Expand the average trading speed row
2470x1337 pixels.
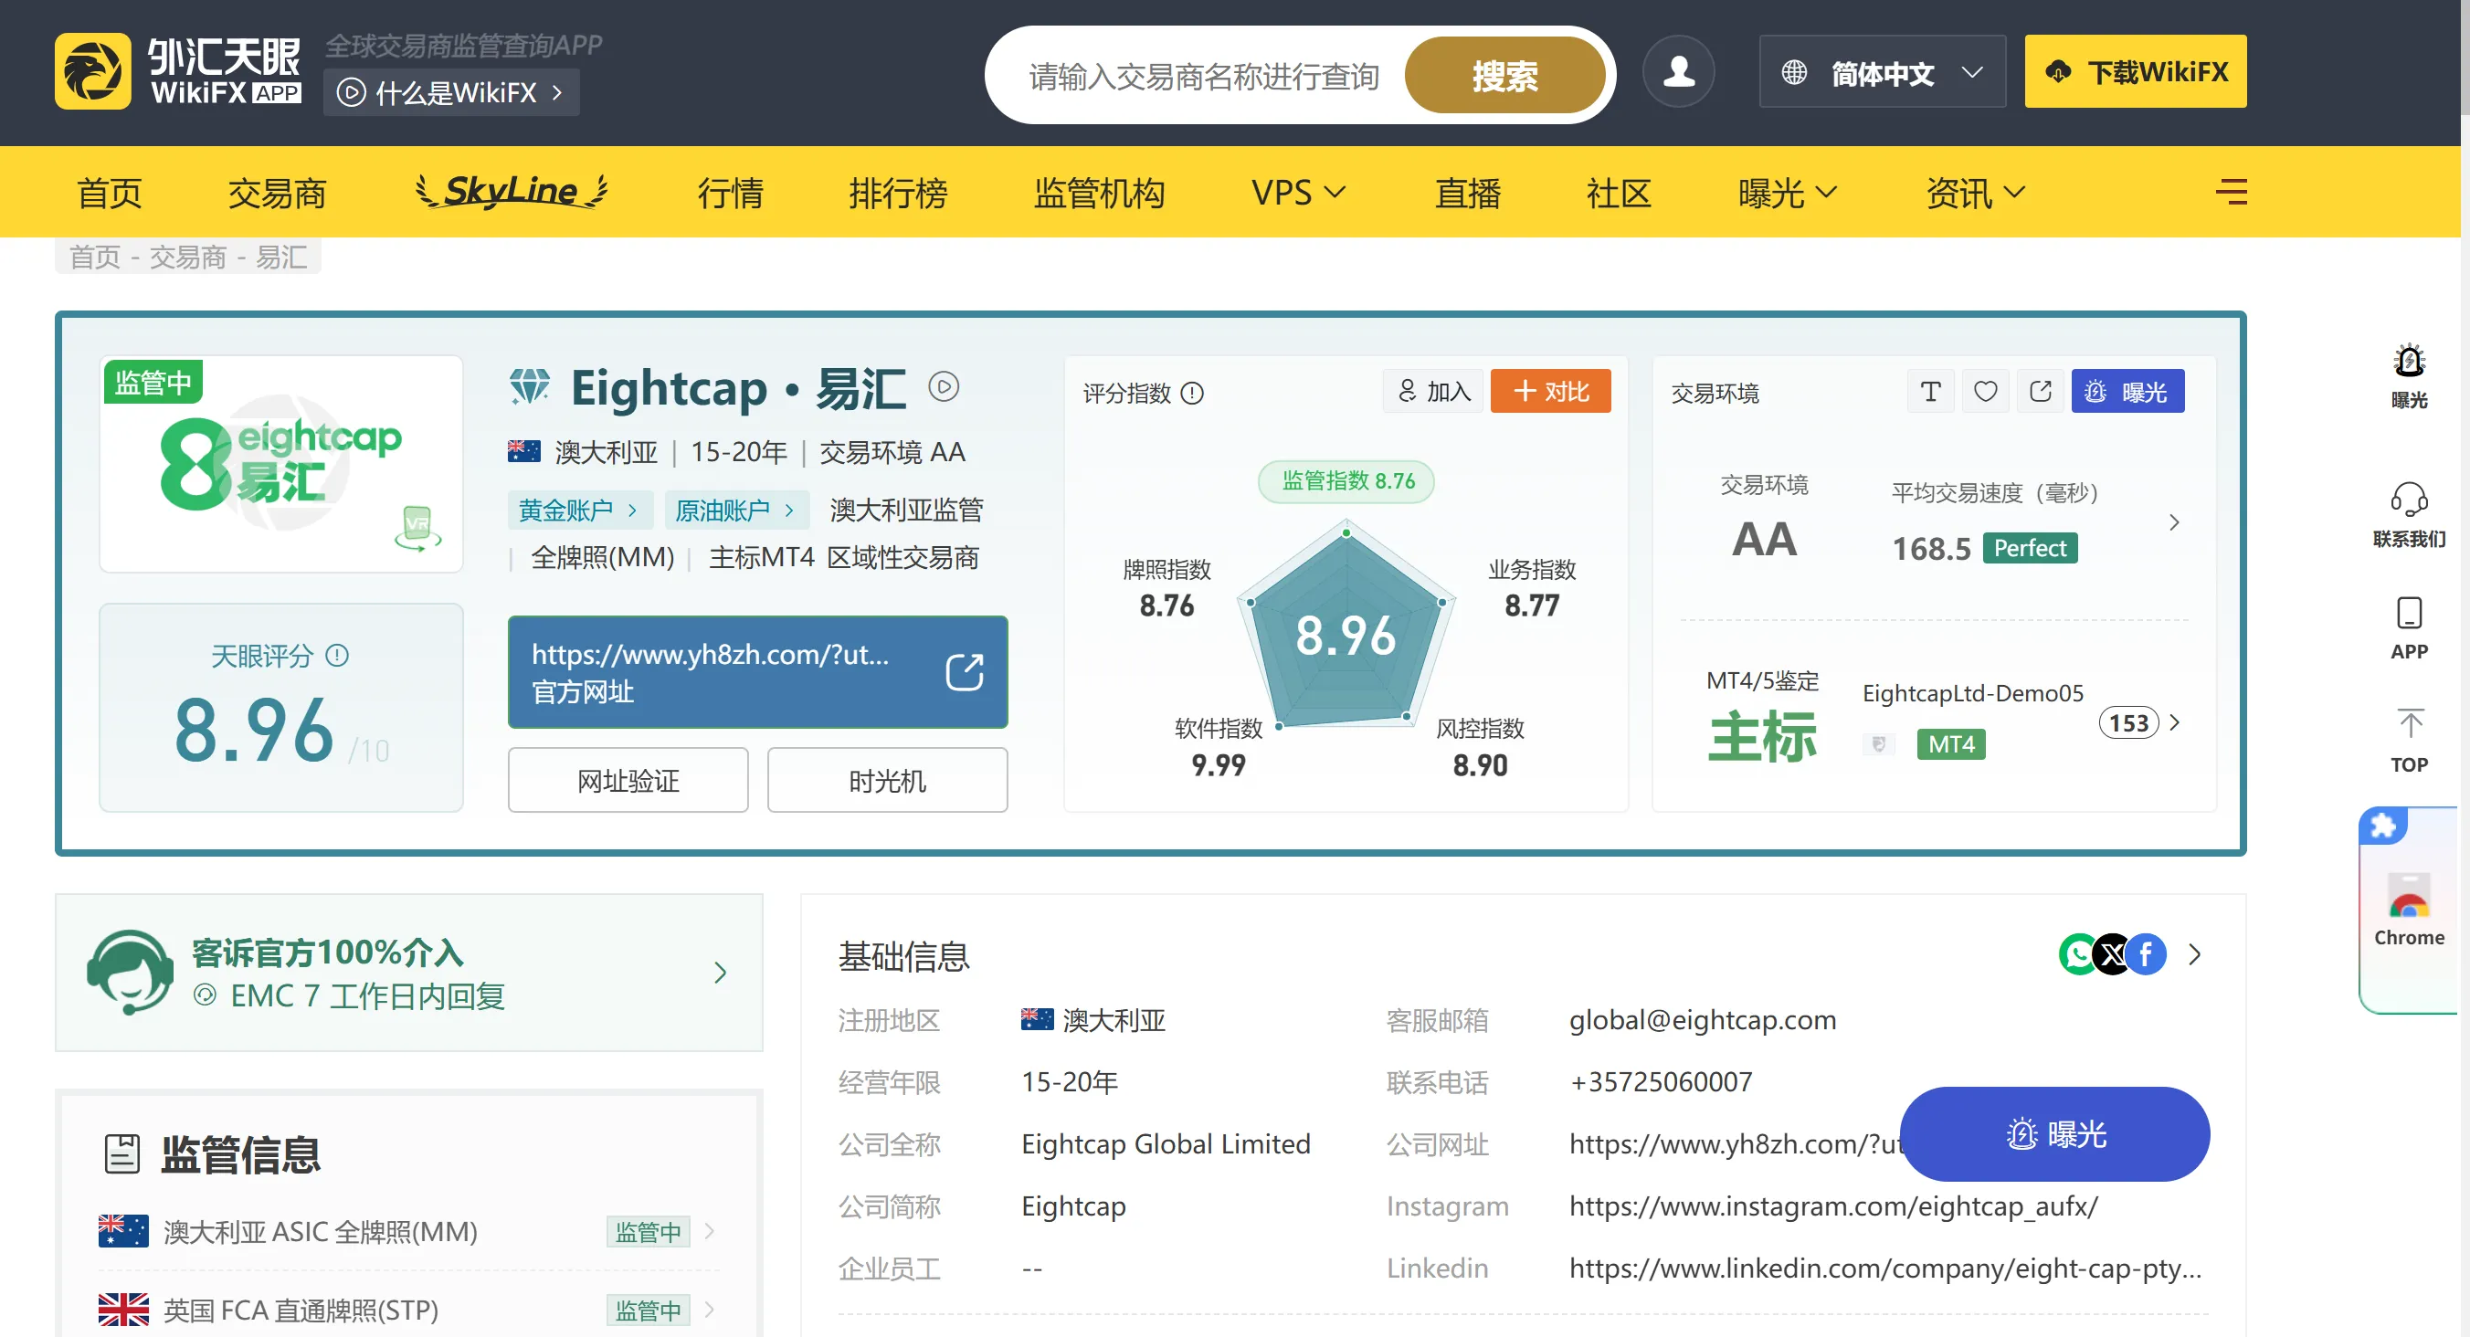[x=2174, y=522]
